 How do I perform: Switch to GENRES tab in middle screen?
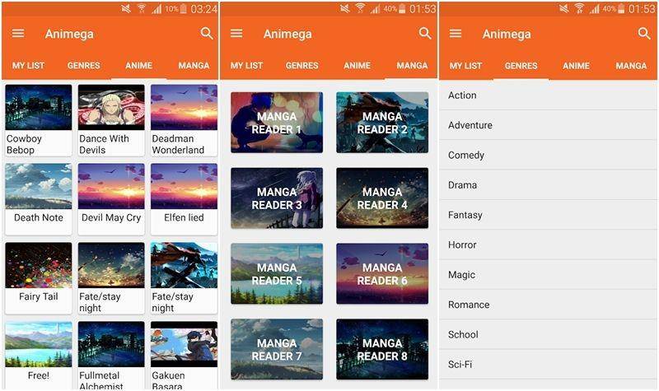click(x=302, y=66)
